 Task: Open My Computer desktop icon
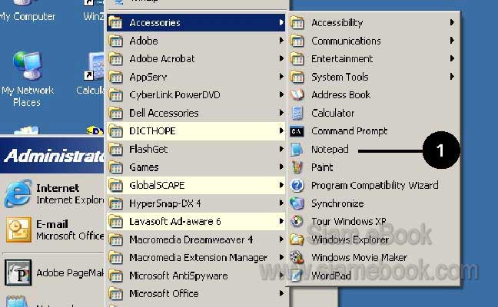[x=28, y=11]
